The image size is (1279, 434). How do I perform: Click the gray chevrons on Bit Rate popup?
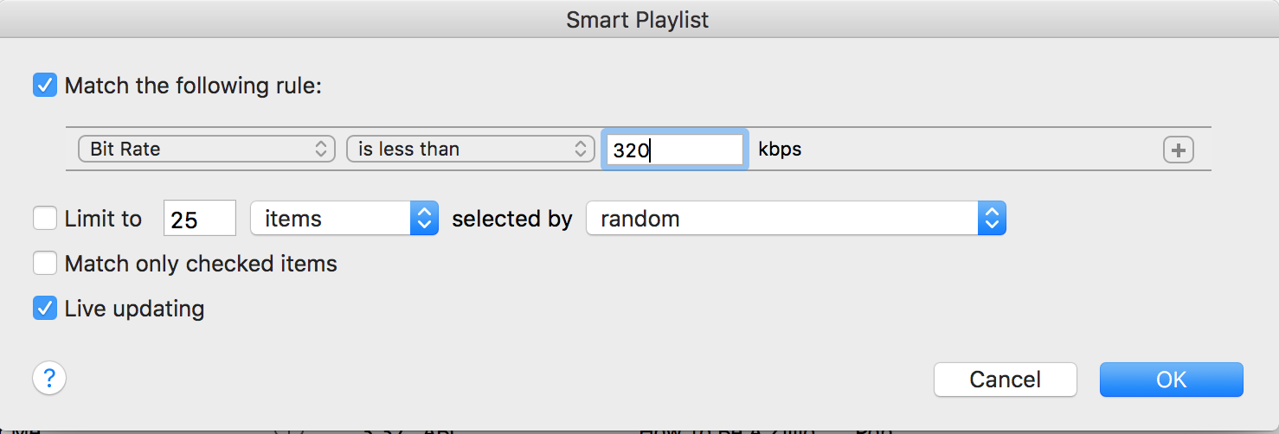click(x=321, y=150)
